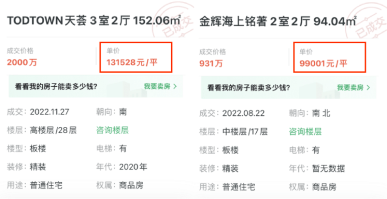
Task: Click right banner 看看我的房子能卖多少钱?
Action: (x=248, y=88)
